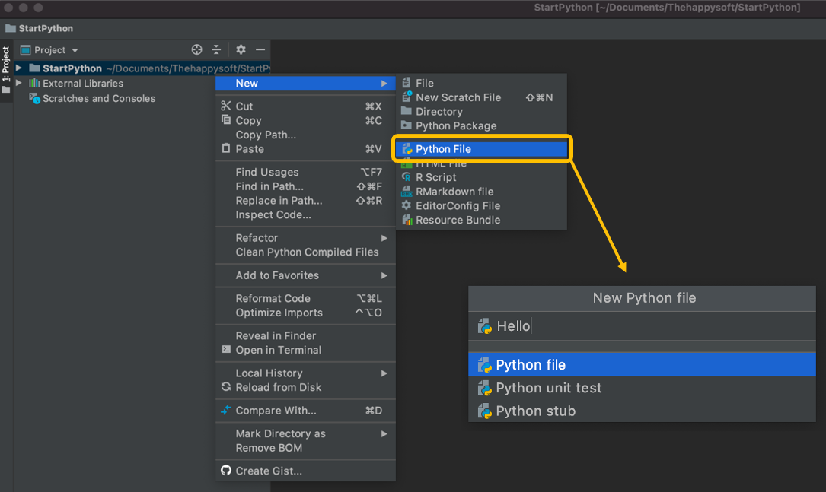
Task: Open the Mark Directory as submenu
Action: tap(305, 433)
